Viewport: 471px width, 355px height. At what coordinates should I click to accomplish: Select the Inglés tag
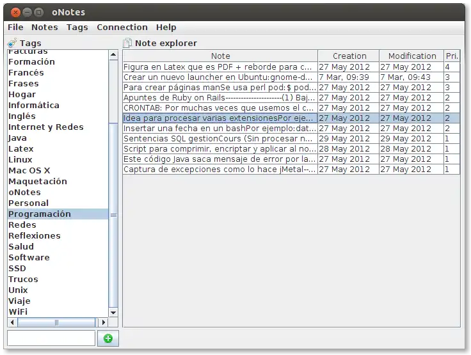point(58,116)
